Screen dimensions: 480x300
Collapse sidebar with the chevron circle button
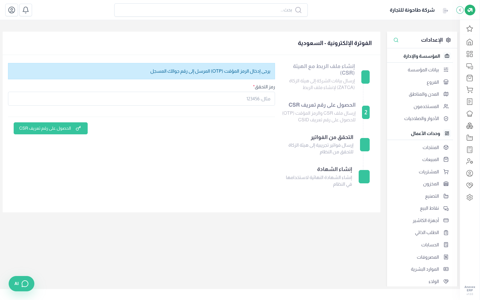coord(460,10)
